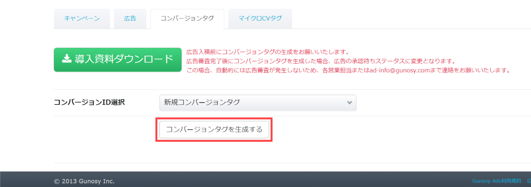The height and width of the screenshot is (187, 531).
Task: Click the コンバージョンID選択 label
Action: point(89,102)
